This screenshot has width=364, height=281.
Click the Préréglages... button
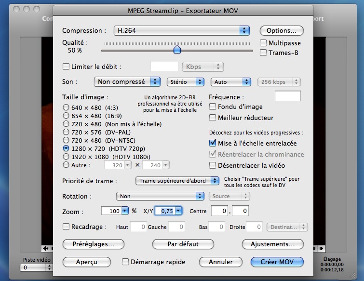(94, 244)
